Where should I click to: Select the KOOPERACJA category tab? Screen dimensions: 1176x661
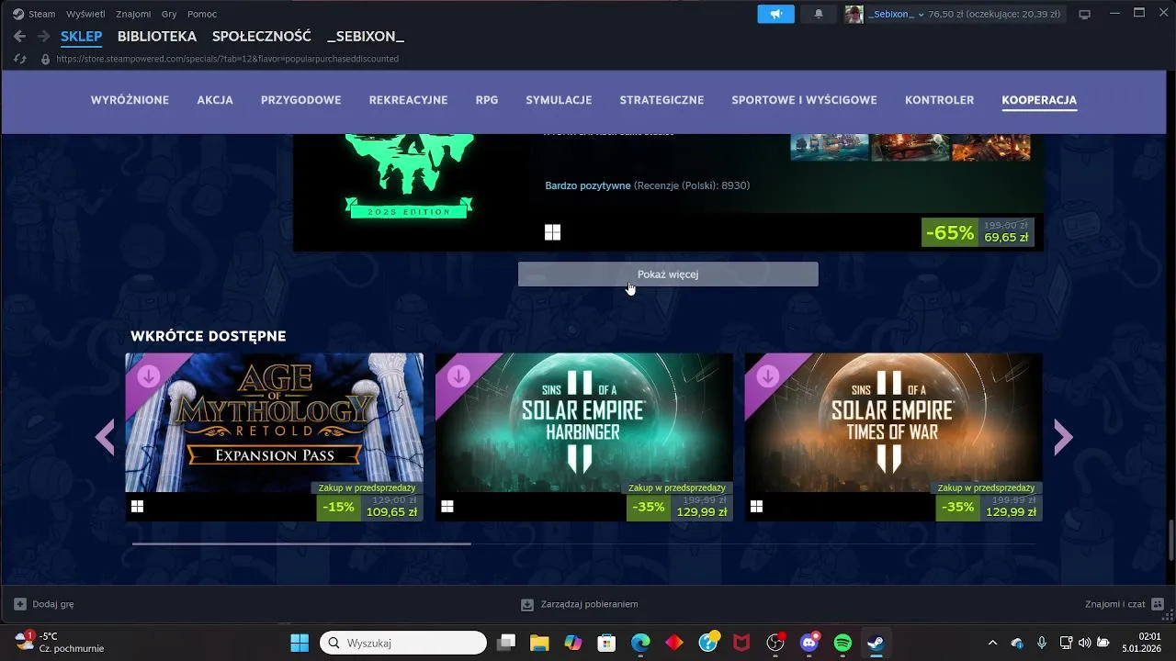[x=1039, y=100]
